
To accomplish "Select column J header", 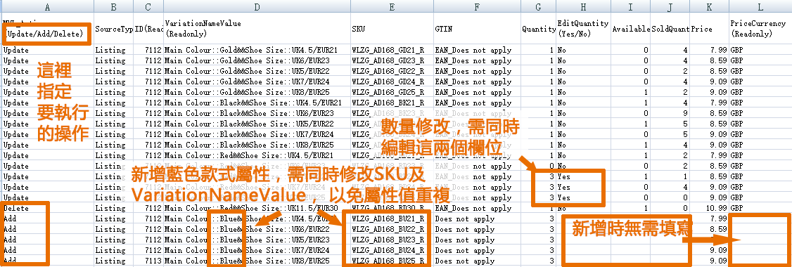I will click(x=670, y=6).
